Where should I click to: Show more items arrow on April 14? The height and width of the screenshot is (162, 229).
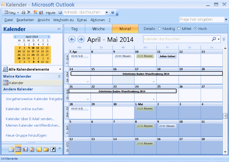point(88,82)
